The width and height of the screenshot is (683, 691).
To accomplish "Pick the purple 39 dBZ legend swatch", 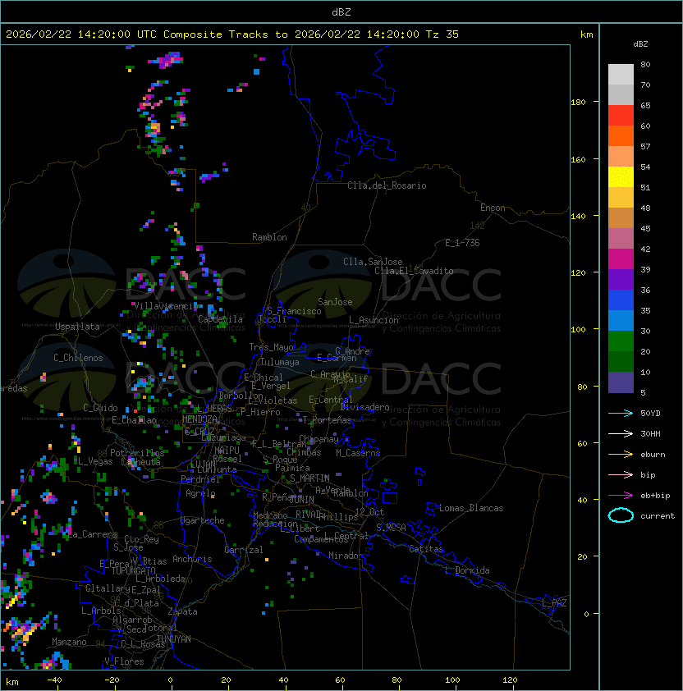I will (621, 279).
